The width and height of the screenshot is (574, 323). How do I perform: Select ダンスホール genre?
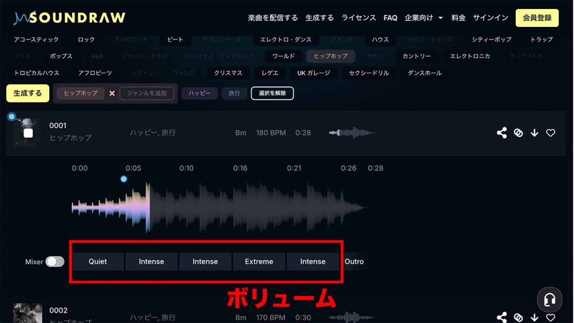425,73
